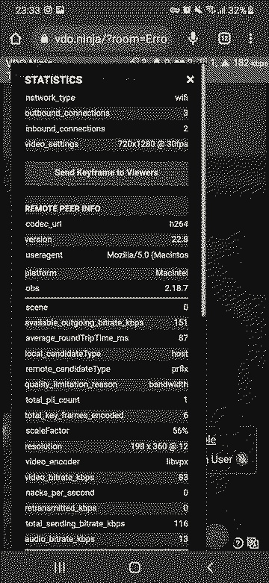Select the platform row
Screen dimensions: 269x583
(x=106, y=273)
